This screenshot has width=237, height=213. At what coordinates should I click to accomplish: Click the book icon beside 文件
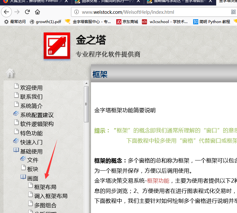tap(23, 159)
